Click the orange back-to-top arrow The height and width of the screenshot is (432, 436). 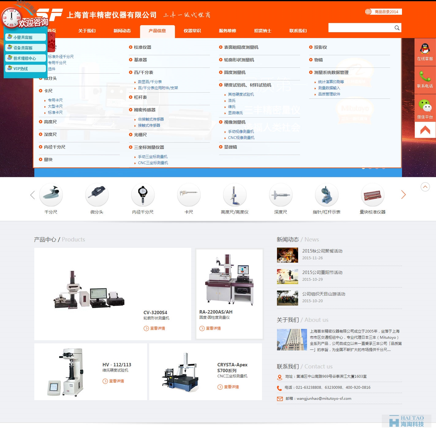425,130
